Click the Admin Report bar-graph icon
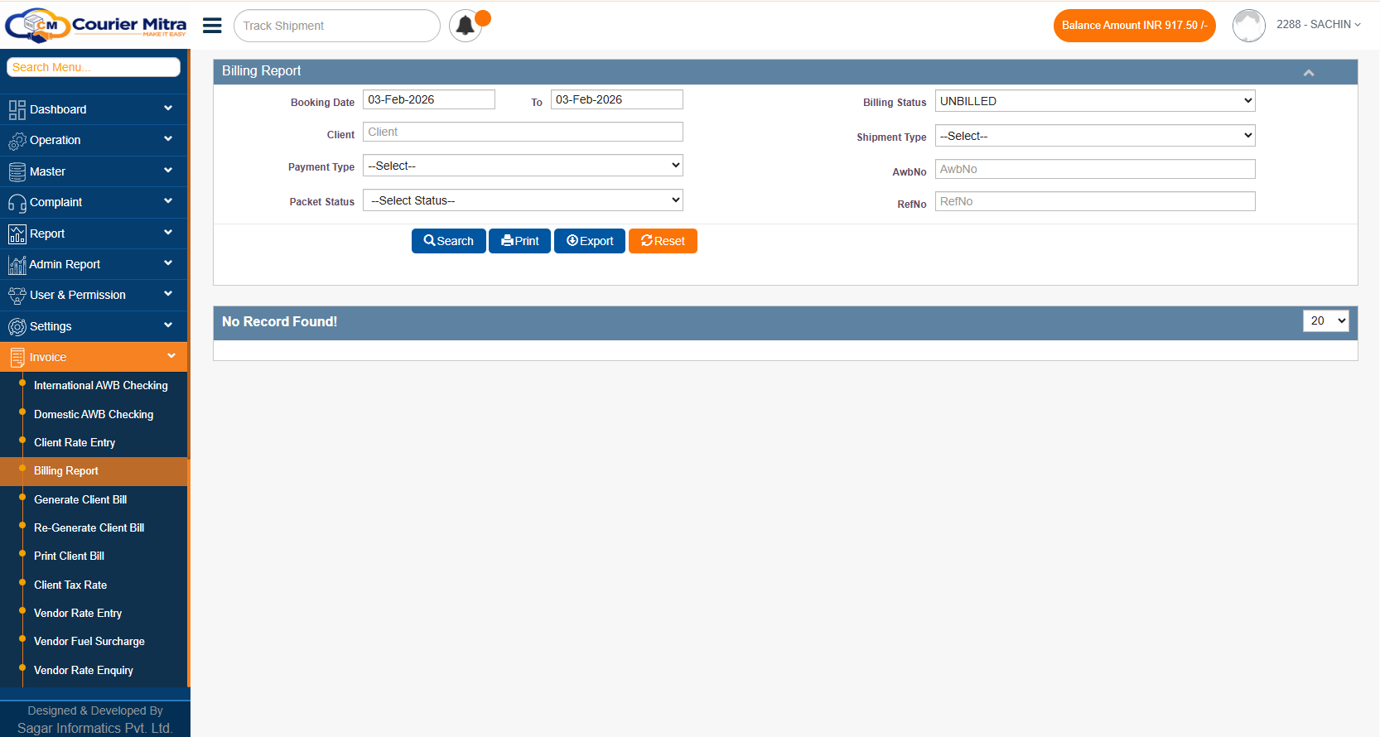Viewport: 1380px width, 737px height. coord(17,264)
